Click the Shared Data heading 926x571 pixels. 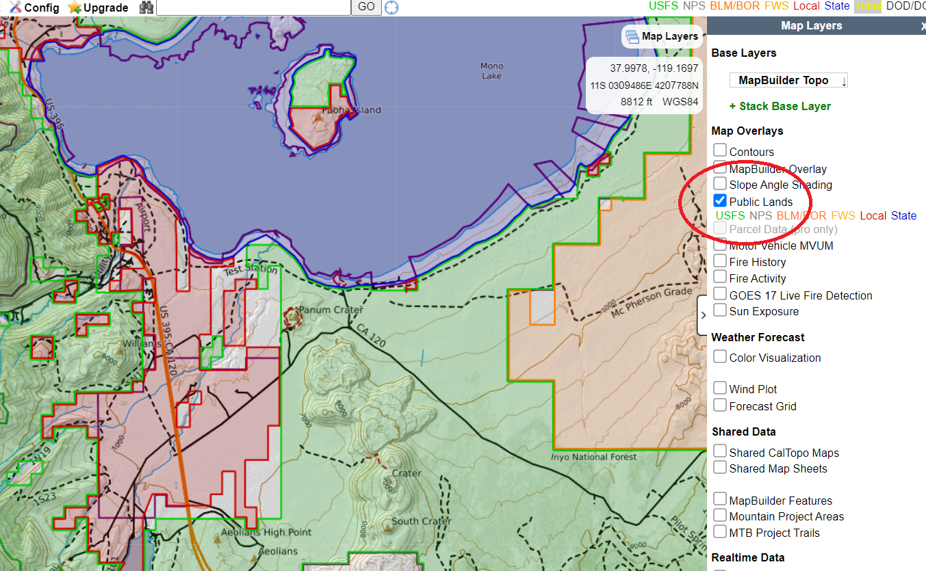point(744,431)
